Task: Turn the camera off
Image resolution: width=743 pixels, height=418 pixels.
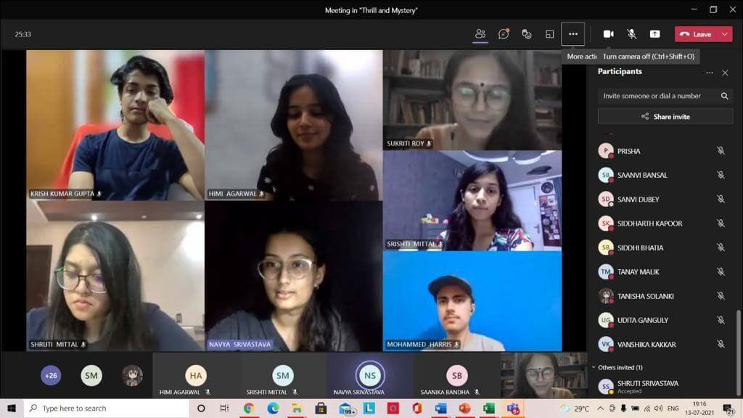Action: pos(608,34)
